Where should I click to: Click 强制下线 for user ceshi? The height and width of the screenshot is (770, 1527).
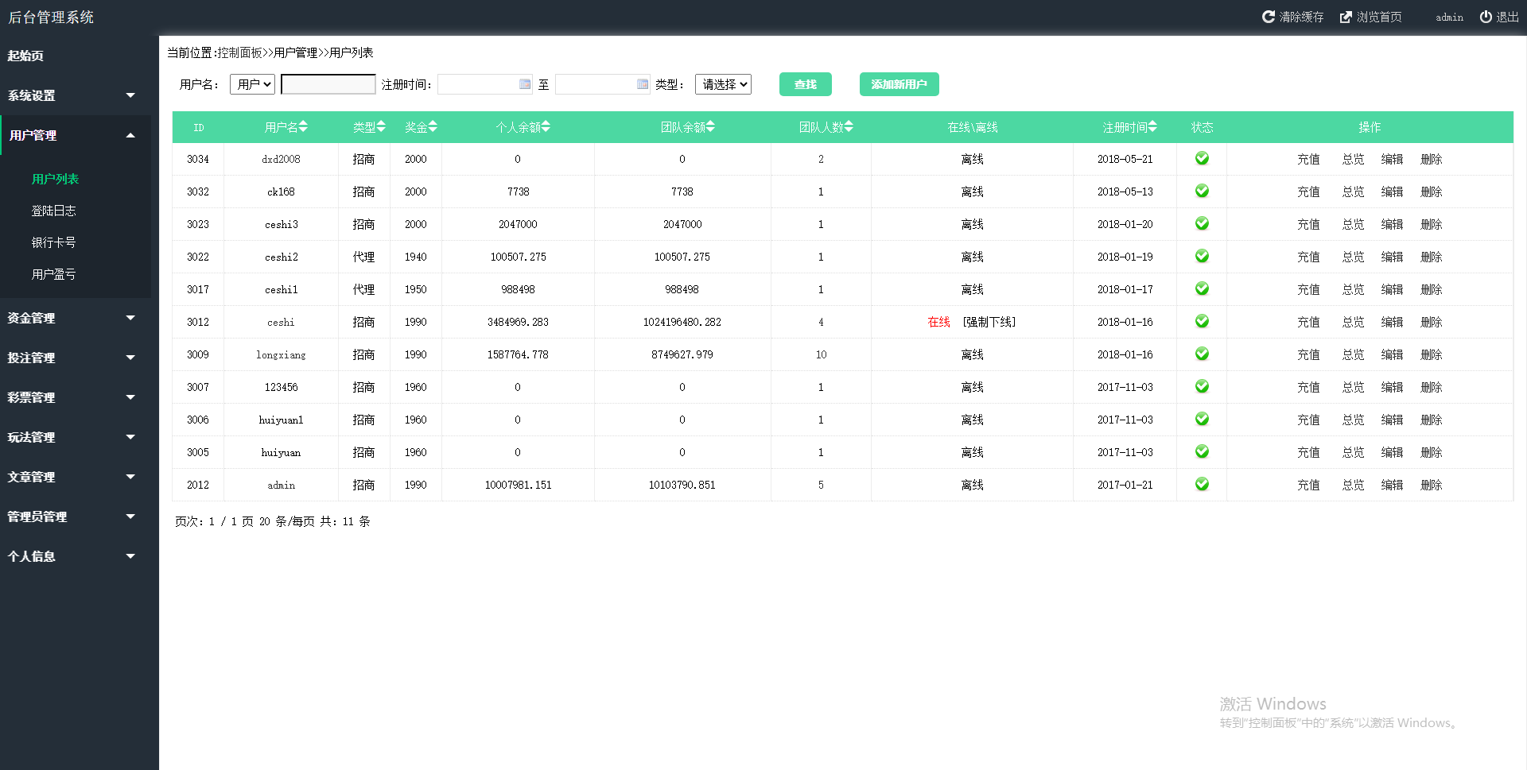(989, 322)
